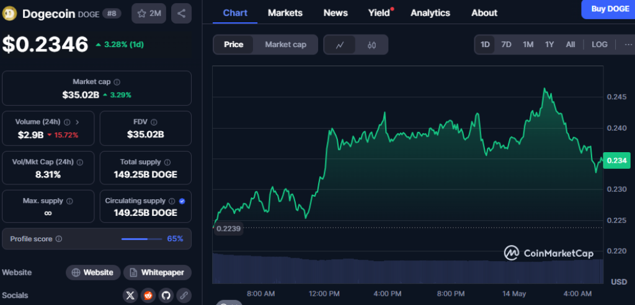Select the 7D time range
This screenshot has height=305, width=635.
[x=506, y=45]
